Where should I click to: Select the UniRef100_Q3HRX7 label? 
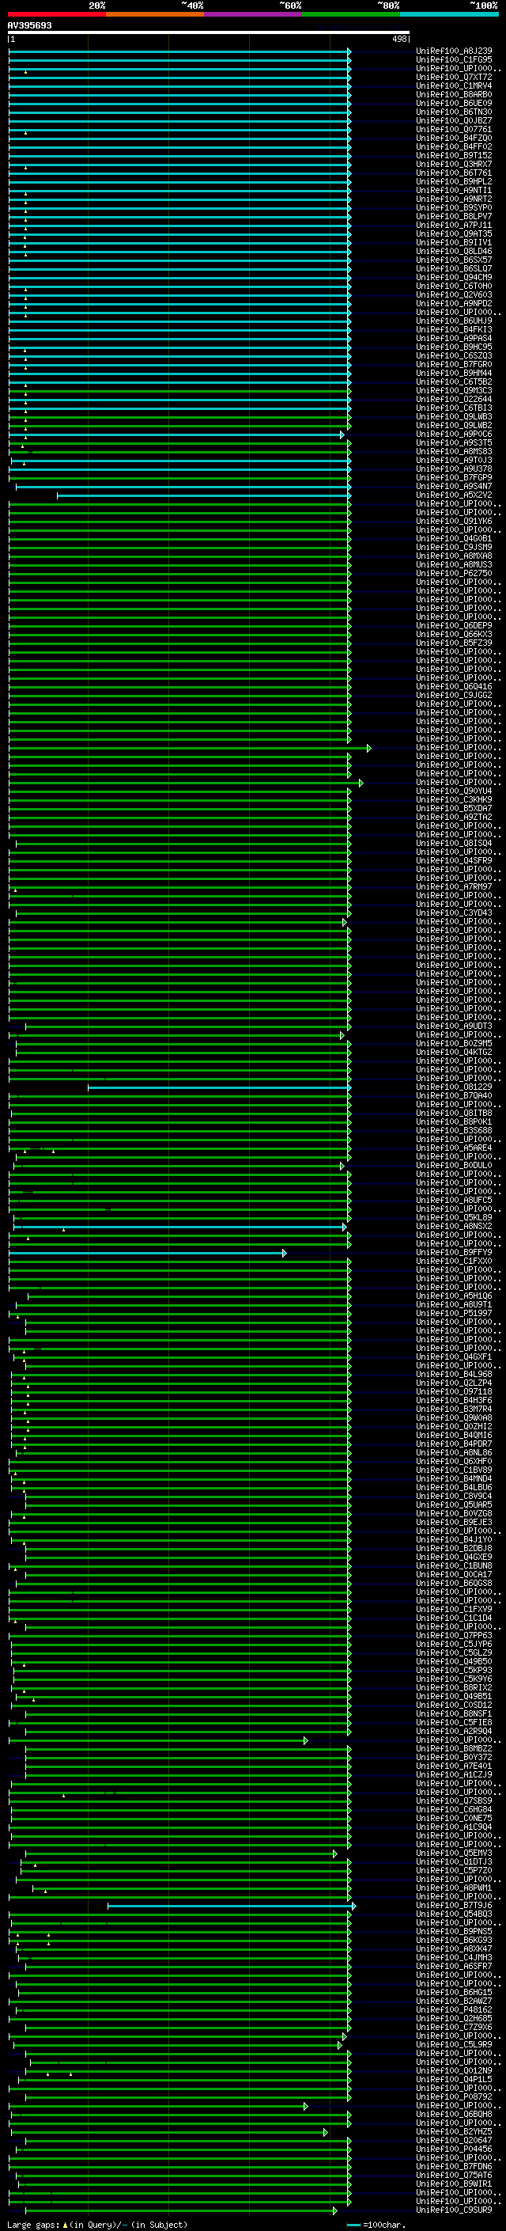point(454,164)
